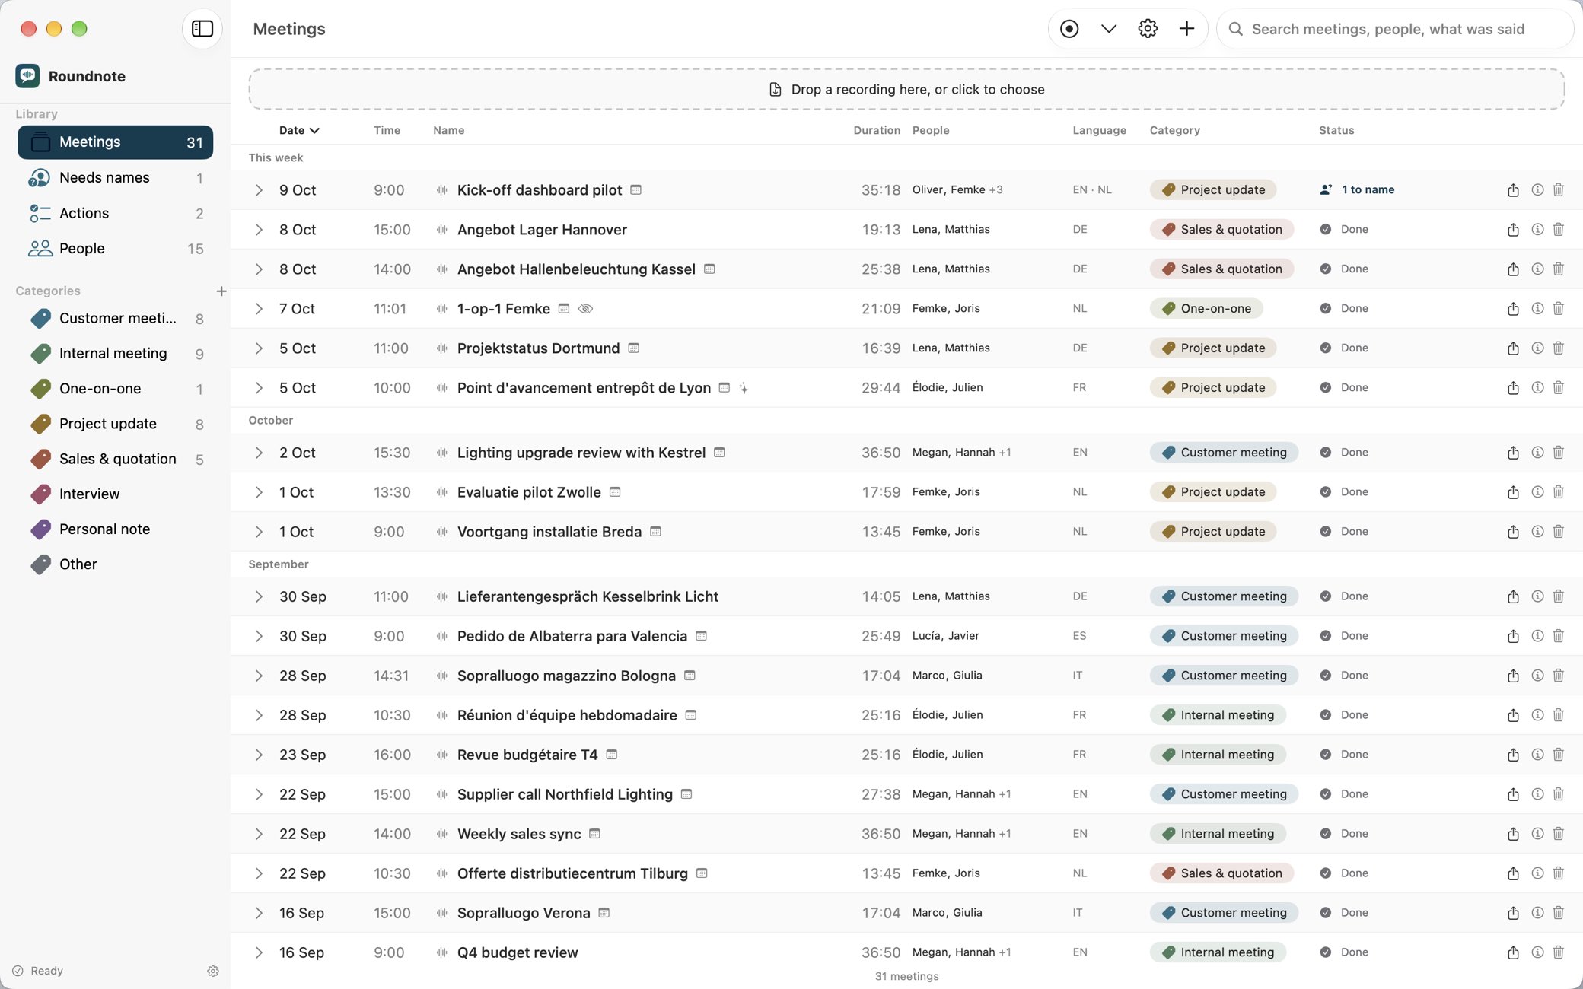
Task: Open settings gear in status bar
Action: point(213,971)
